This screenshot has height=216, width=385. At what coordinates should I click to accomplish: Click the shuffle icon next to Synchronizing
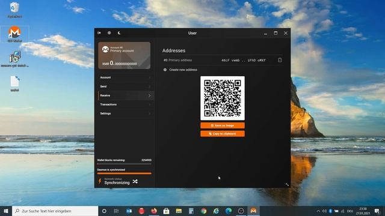point(135,181)
